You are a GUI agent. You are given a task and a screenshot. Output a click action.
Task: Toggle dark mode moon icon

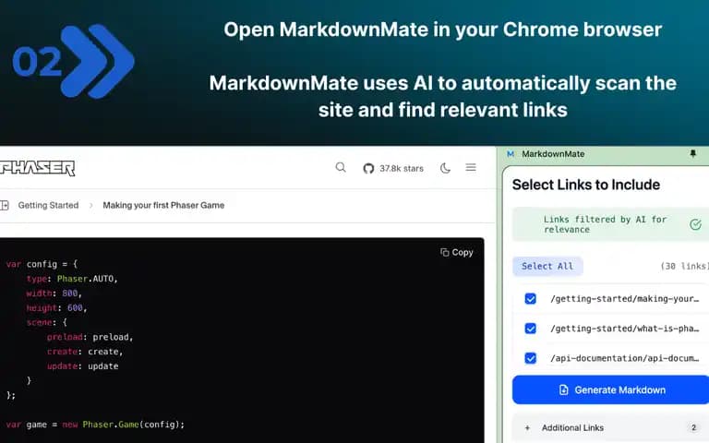pyautogui.click(x=445, y=168)
